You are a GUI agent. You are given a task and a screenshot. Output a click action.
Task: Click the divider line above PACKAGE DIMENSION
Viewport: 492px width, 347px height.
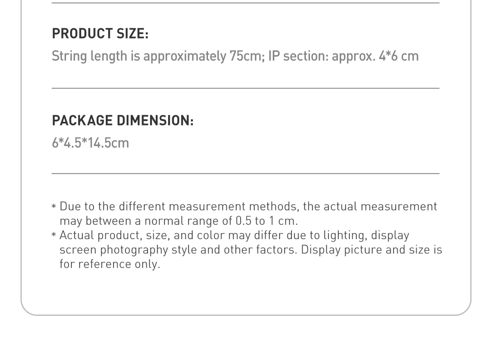245,88
